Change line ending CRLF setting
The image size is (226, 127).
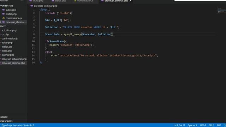tap(211, 125)
